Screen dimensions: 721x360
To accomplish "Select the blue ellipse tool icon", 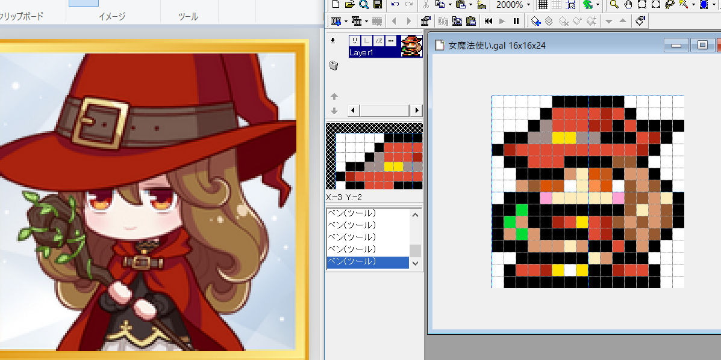I will click(704, 5).
